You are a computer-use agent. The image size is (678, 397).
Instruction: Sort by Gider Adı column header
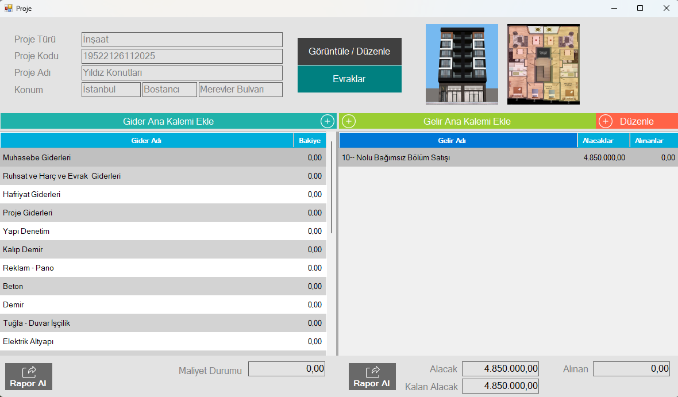click(147, 141)
